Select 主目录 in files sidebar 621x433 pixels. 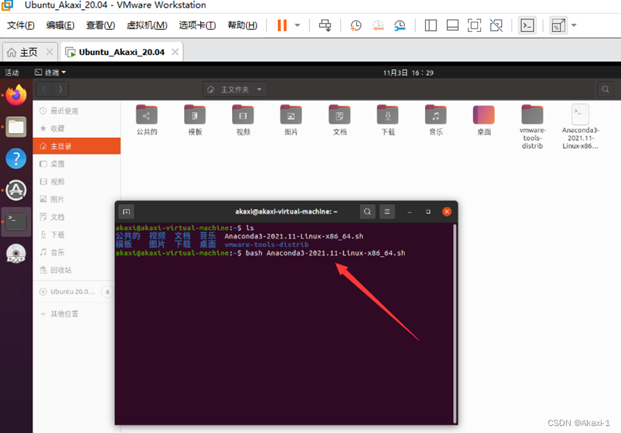pos(77,146)
